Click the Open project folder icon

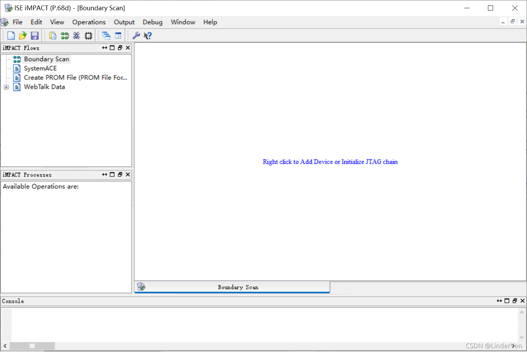23,36
